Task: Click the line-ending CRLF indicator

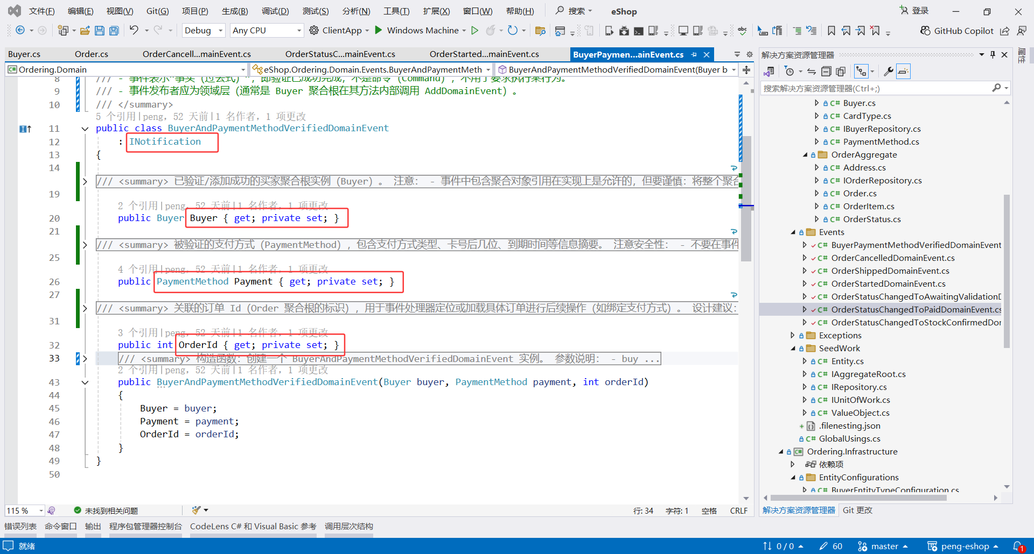Action: pyautogui.click(x=738, y=510)
